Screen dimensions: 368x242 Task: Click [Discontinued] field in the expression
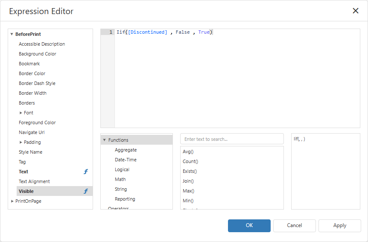[148, 32]
